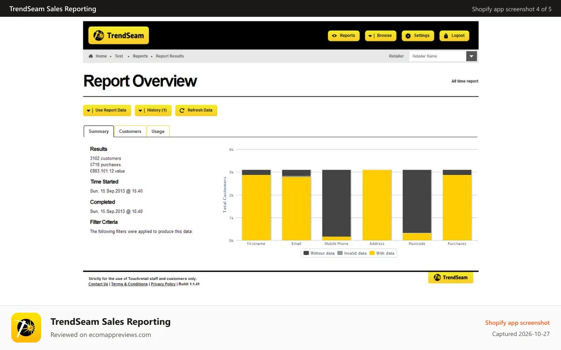This screenshot has height=350, width=561.
Task: Switch to the Summary tab
Action: tap(99, 132)
